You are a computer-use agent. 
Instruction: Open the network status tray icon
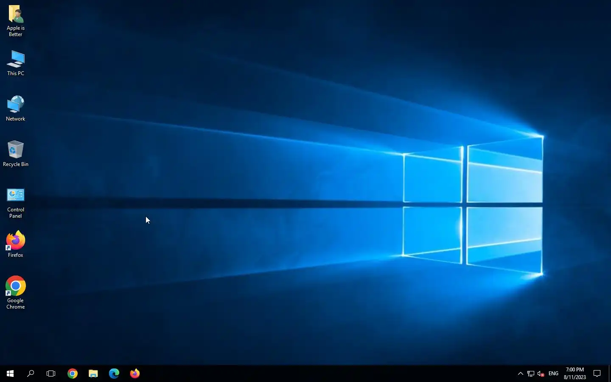[x=531, y=374]
